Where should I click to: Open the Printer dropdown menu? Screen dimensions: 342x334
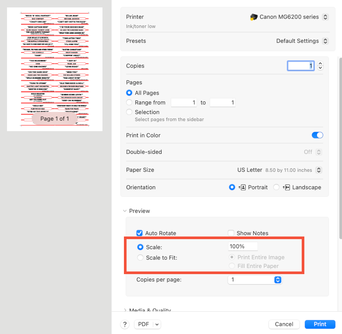tap(325, 17)
